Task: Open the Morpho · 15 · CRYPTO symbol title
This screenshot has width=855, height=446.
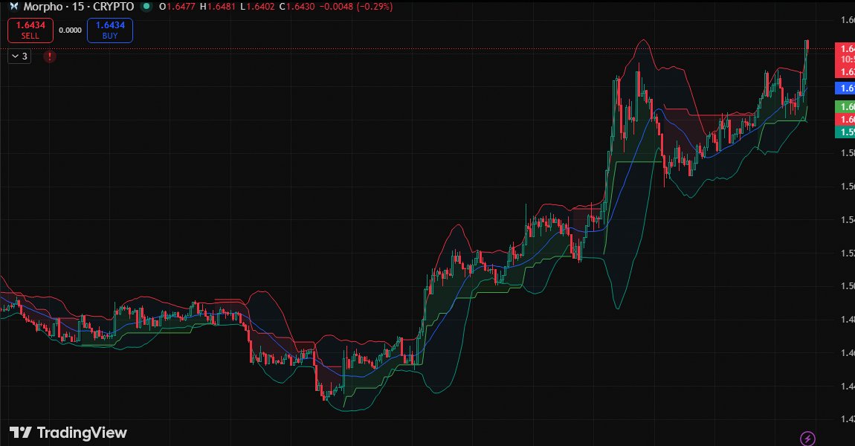Action: coord(79,7)
